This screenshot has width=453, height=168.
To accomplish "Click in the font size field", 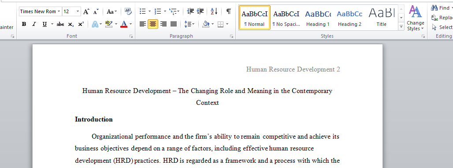I will (x=69, y=11).
